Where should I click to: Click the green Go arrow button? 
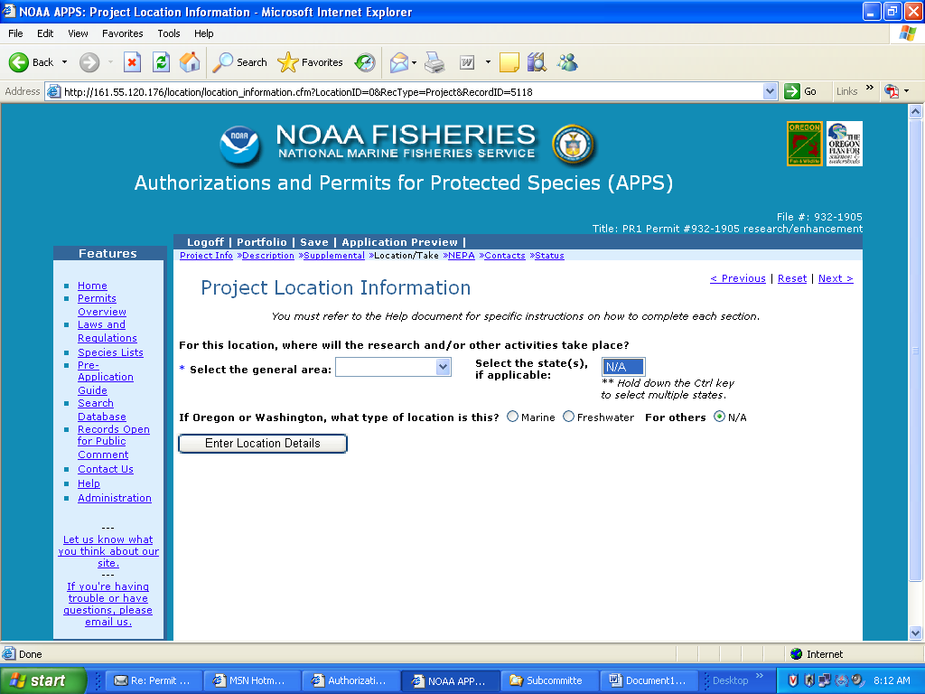pyautogui.click(x=792, y=91)
